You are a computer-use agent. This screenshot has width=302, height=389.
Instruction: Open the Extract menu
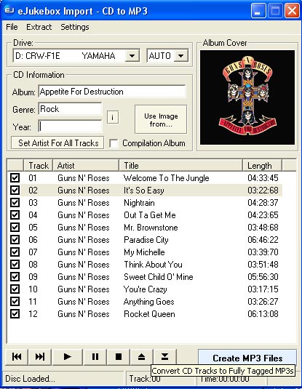(x=39, y=27)
